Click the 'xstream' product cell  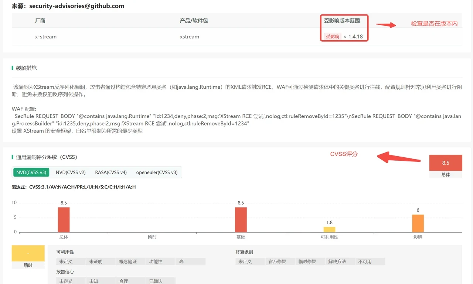point(190,37)
